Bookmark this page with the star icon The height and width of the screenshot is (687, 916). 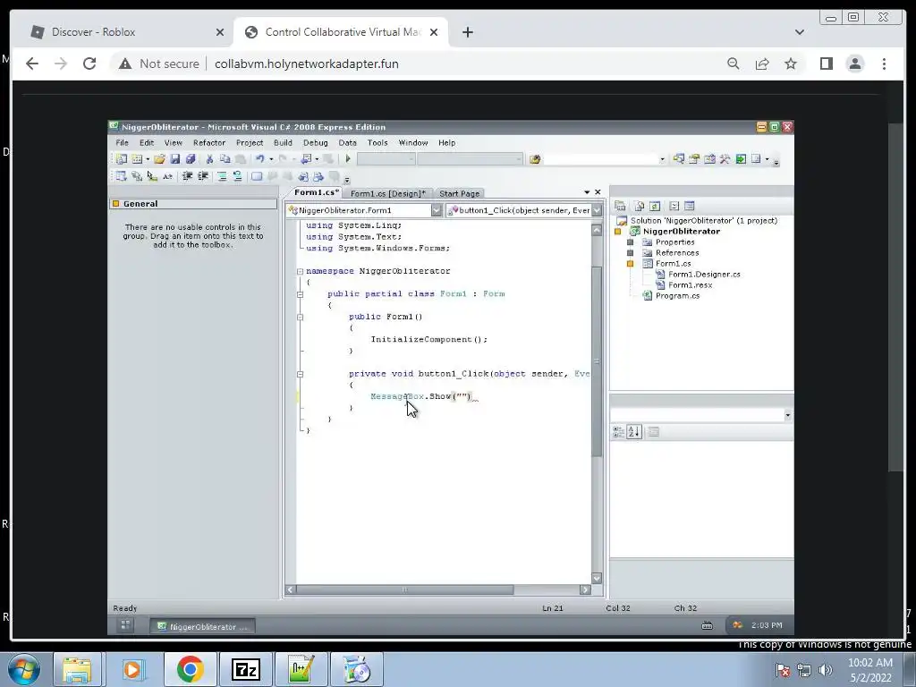click(x=791, y=64)
